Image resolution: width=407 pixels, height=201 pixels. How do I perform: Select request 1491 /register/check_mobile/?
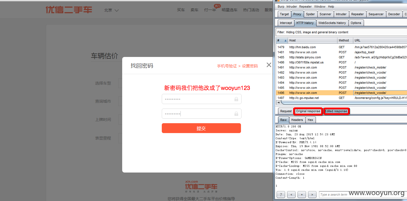click(341, 67)
